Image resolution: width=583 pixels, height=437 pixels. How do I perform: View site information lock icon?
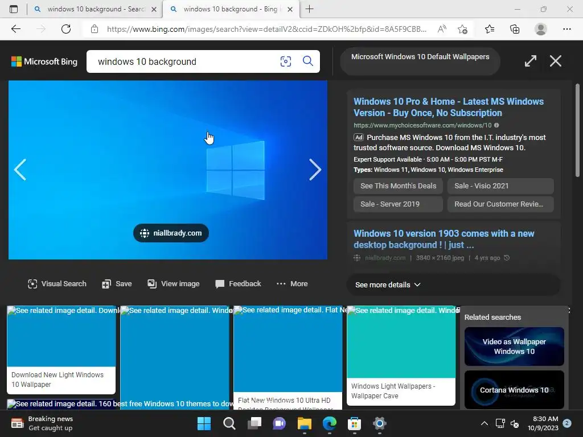coord(95,29)
